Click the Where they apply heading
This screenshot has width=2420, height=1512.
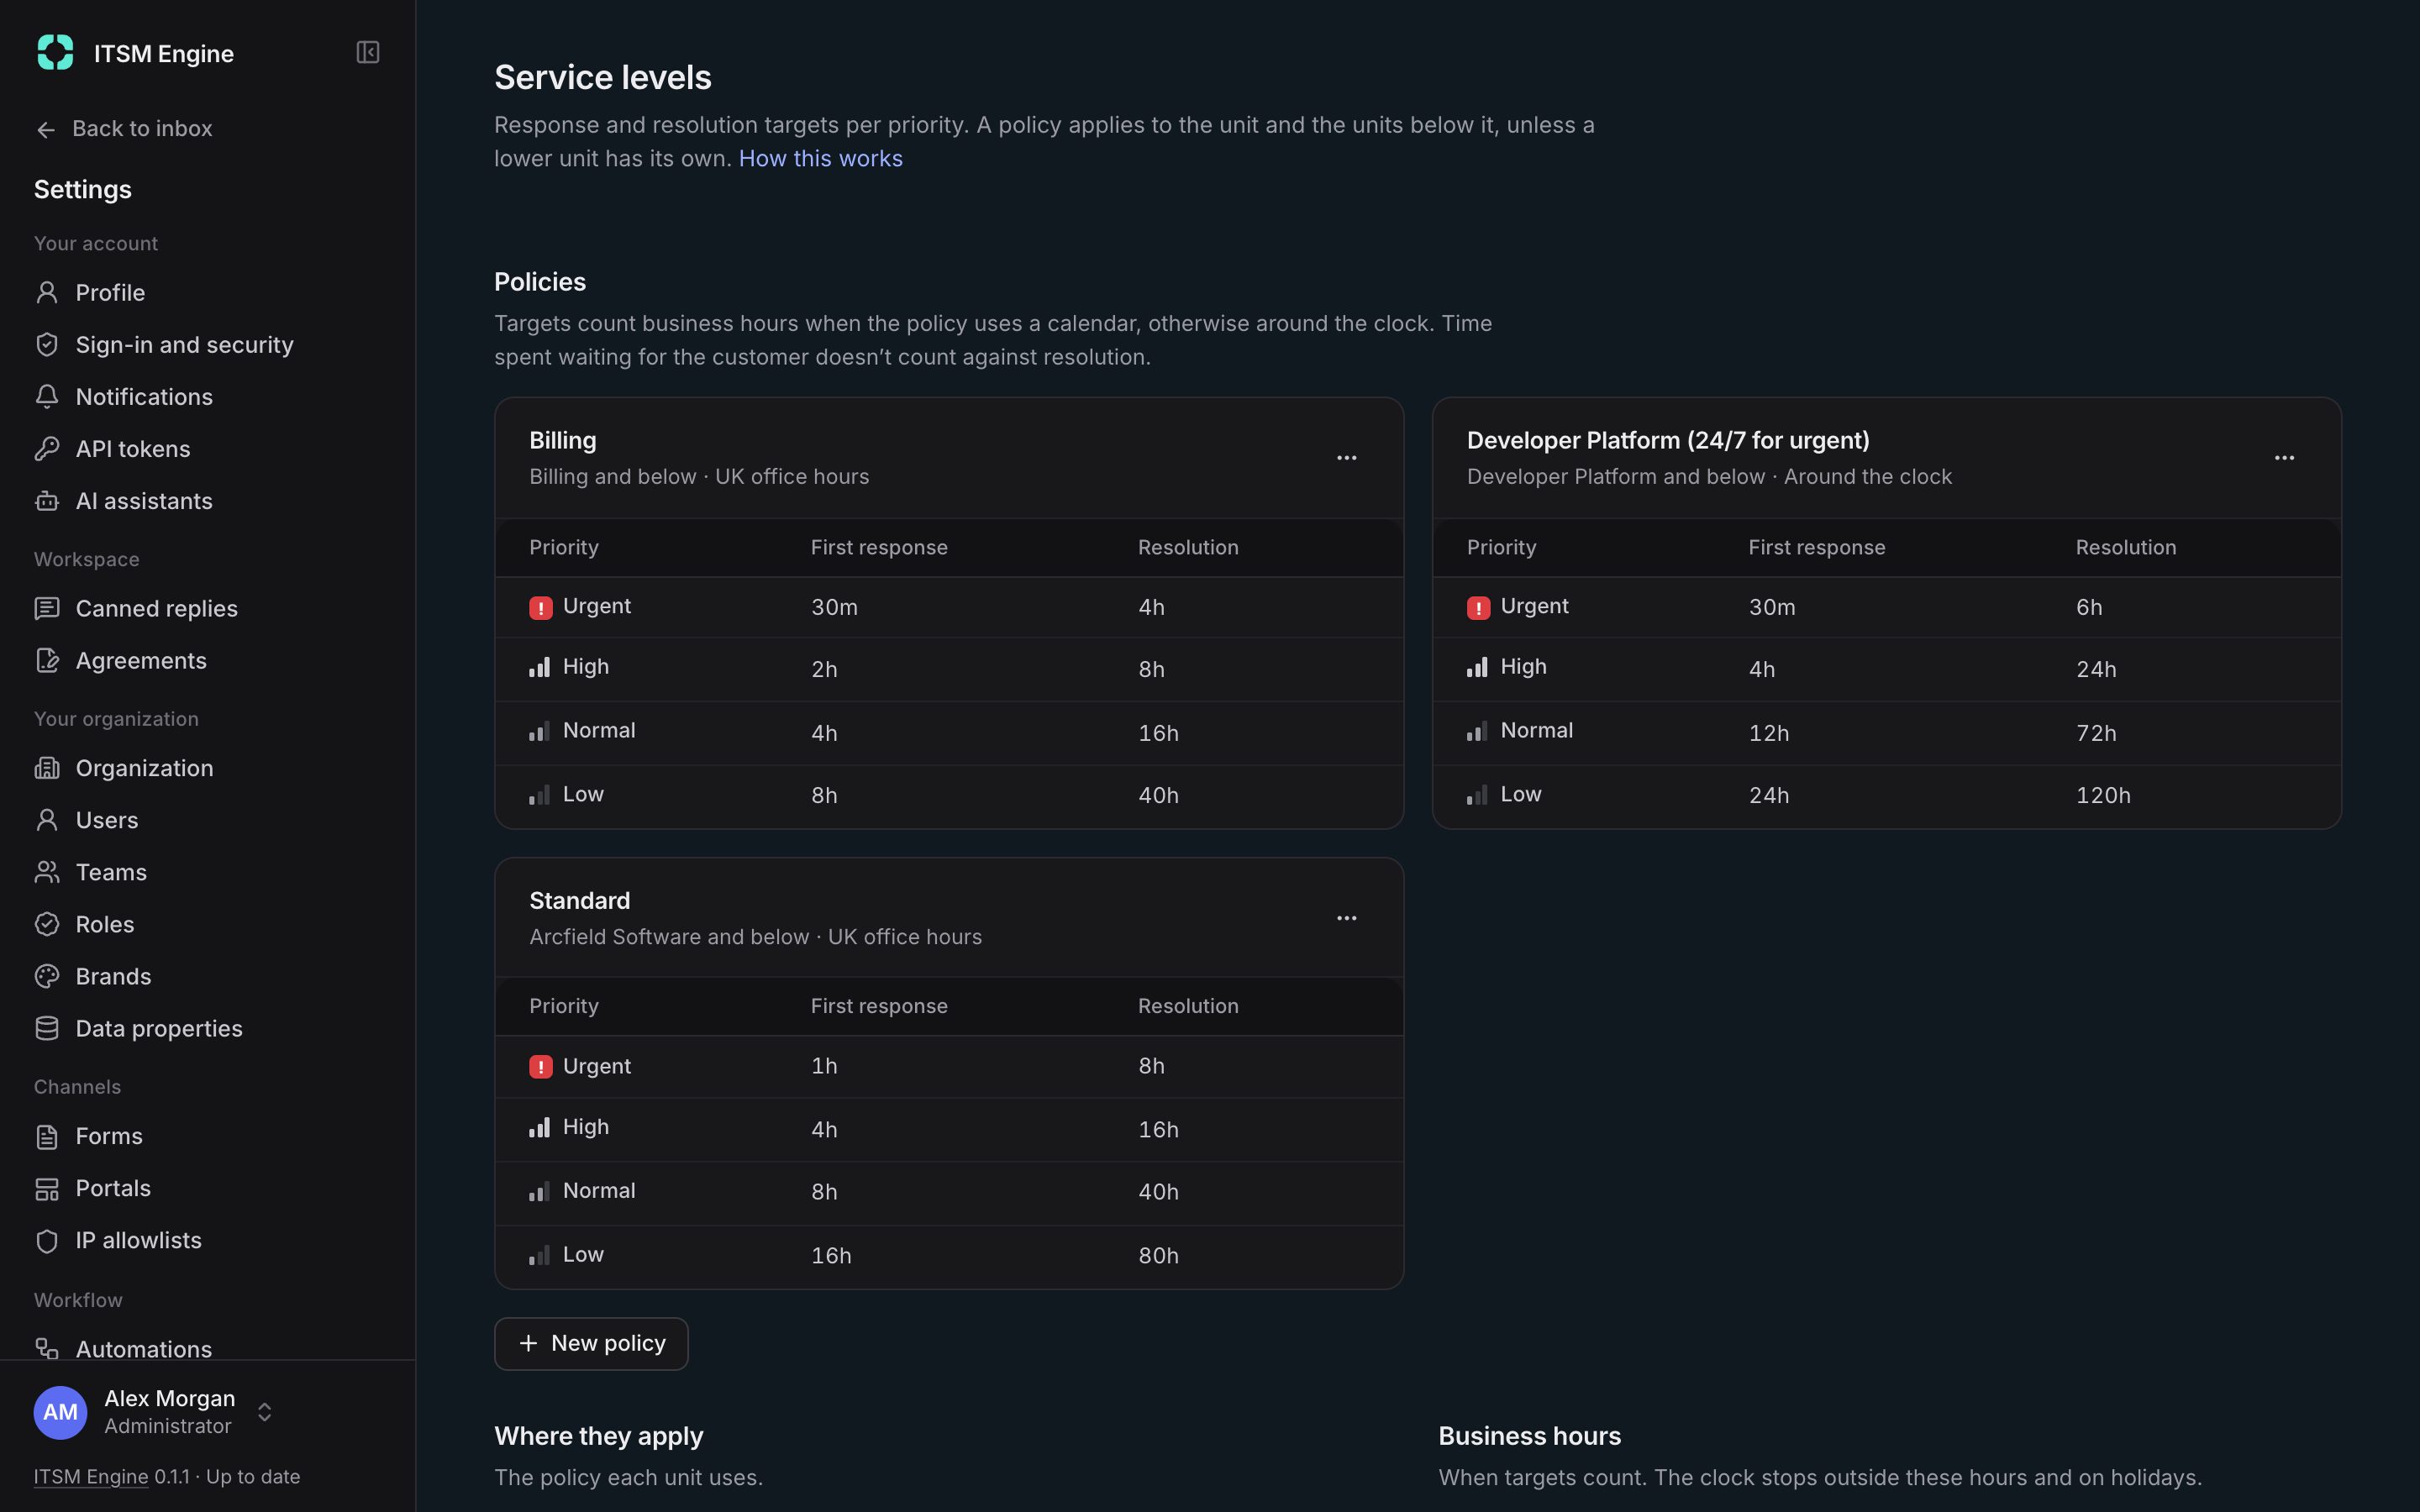click(598, 1436)
